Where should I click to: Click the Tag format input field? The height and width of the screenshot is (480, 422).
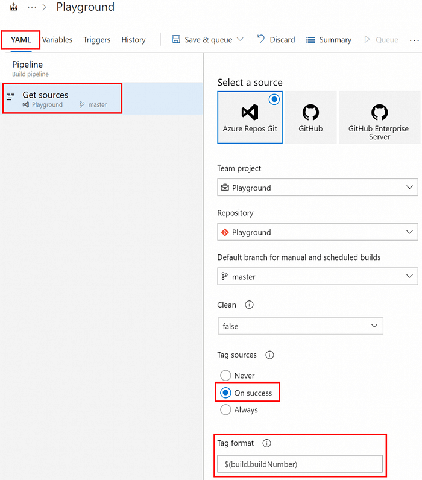[300, 464]
